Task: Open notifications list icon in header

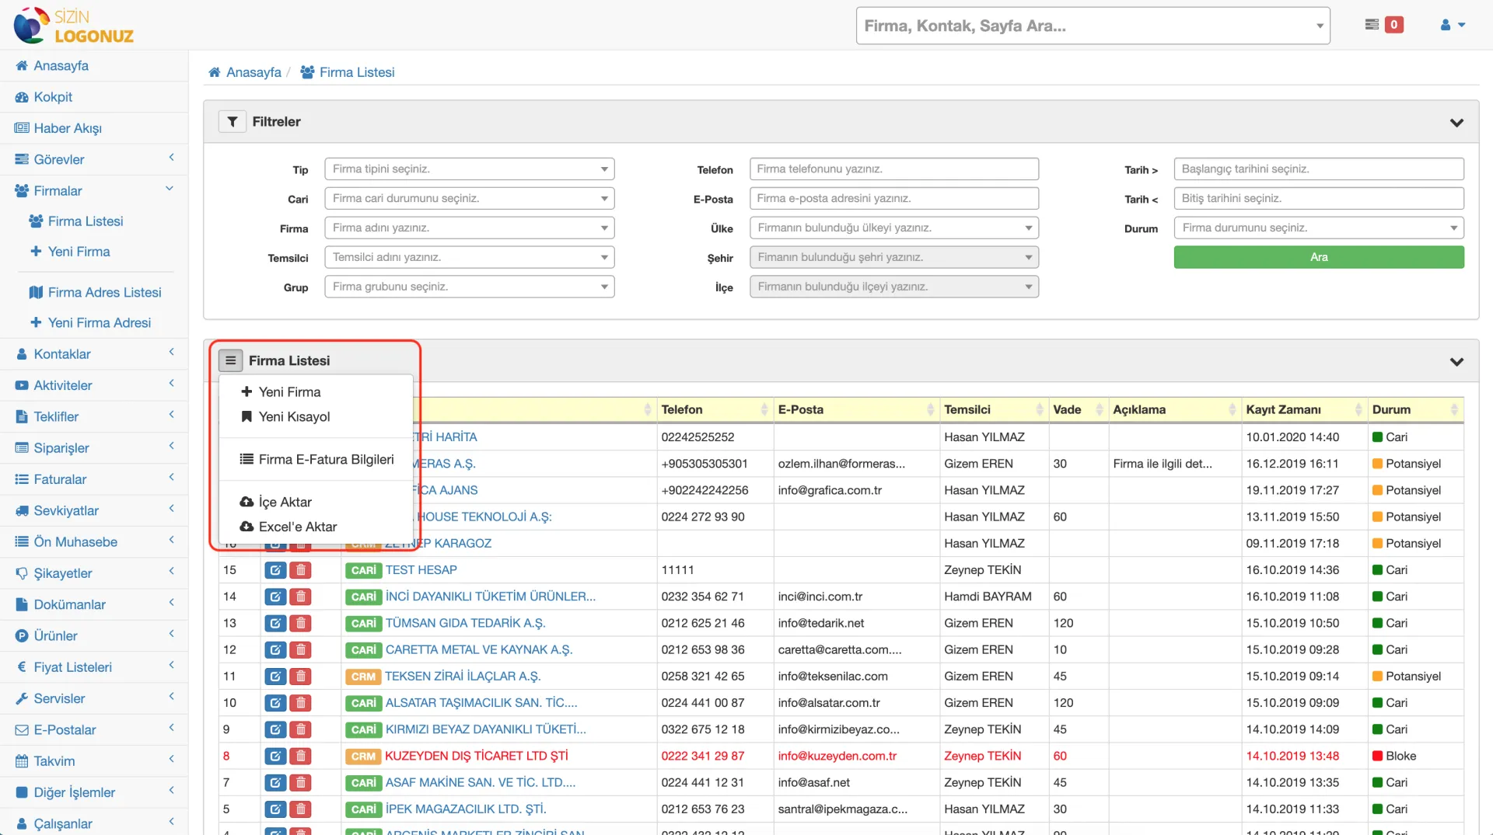Action: tap(1372, 25)
